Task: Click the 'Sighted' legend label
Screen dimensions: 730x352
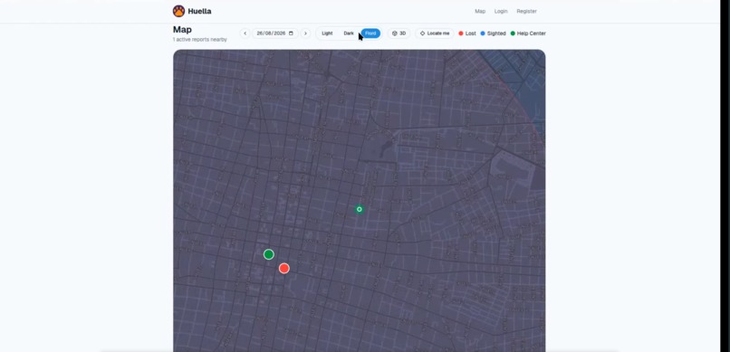Action: [496, 33]
